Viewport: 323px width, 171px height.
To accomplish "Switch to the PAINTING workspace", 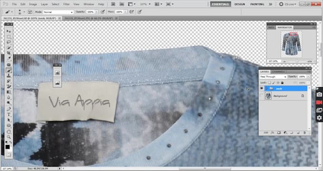I will 257,4.
